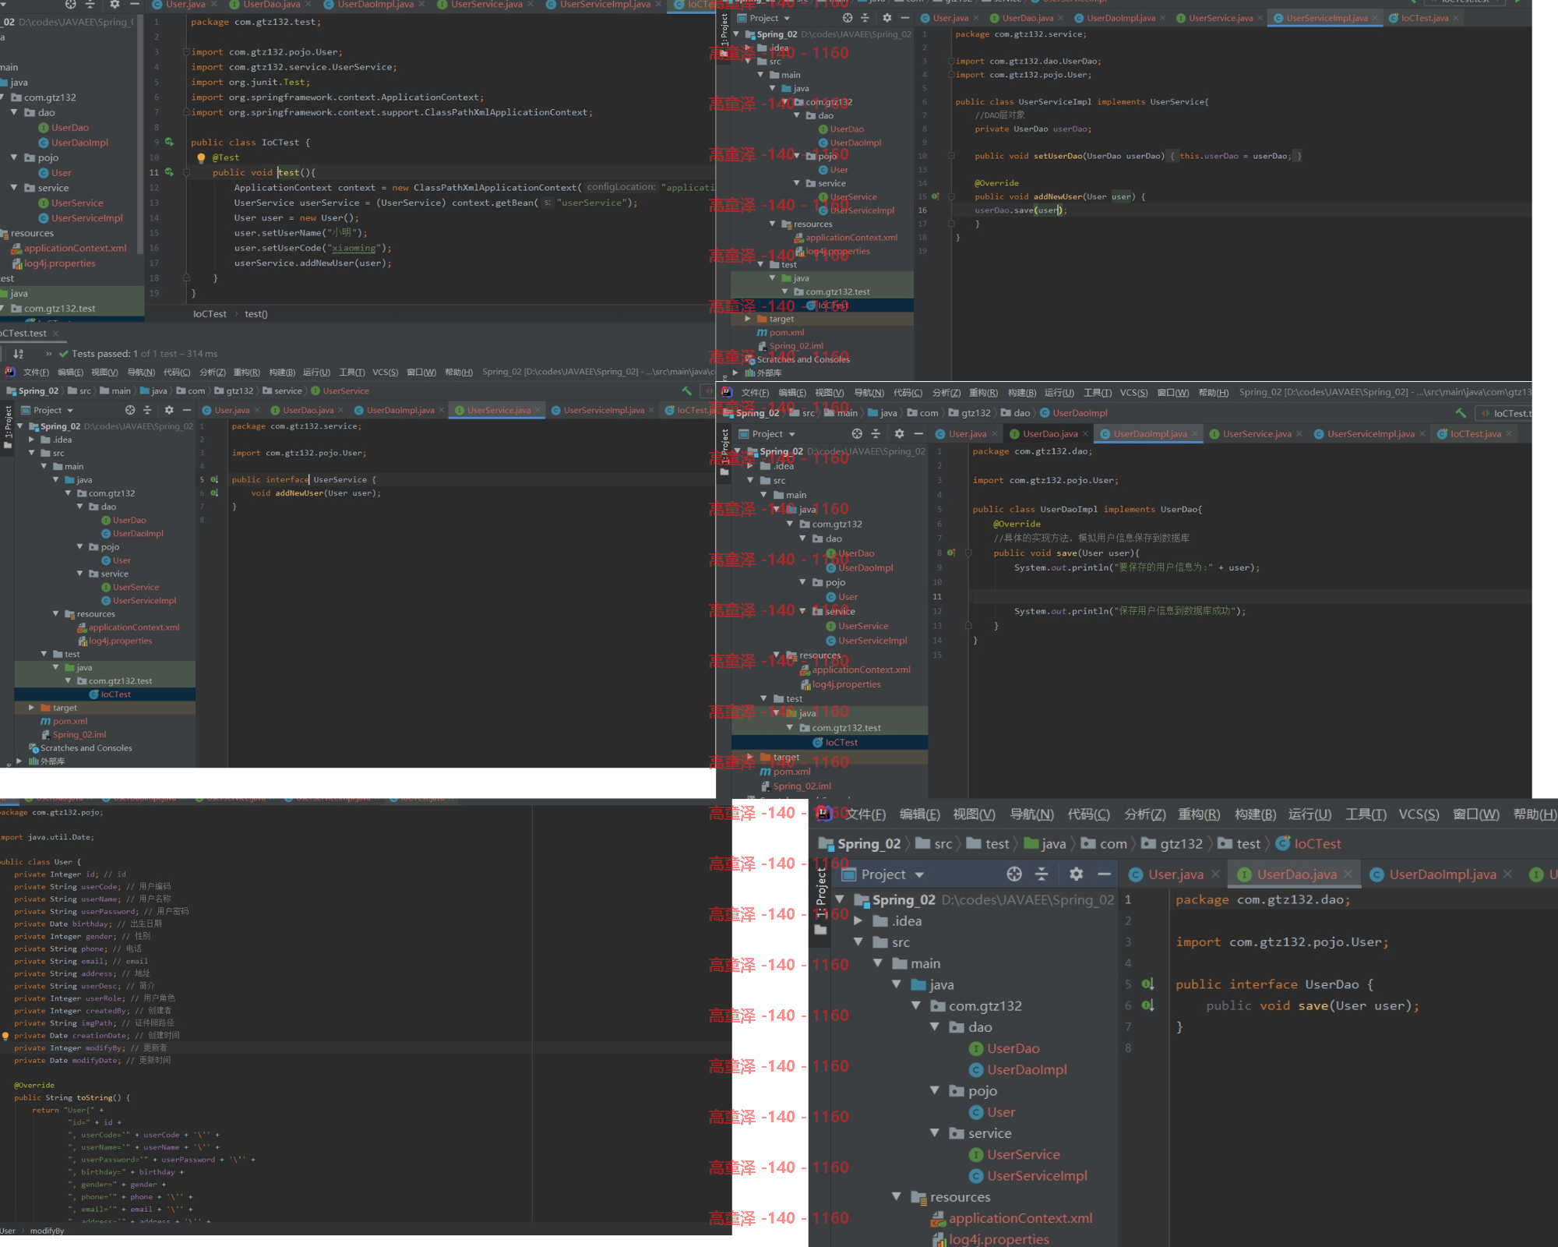Click locate crosshair icon in UserDaoImpl.java window Project panel
The image size is (1558, 1247).
click(857, 433)
